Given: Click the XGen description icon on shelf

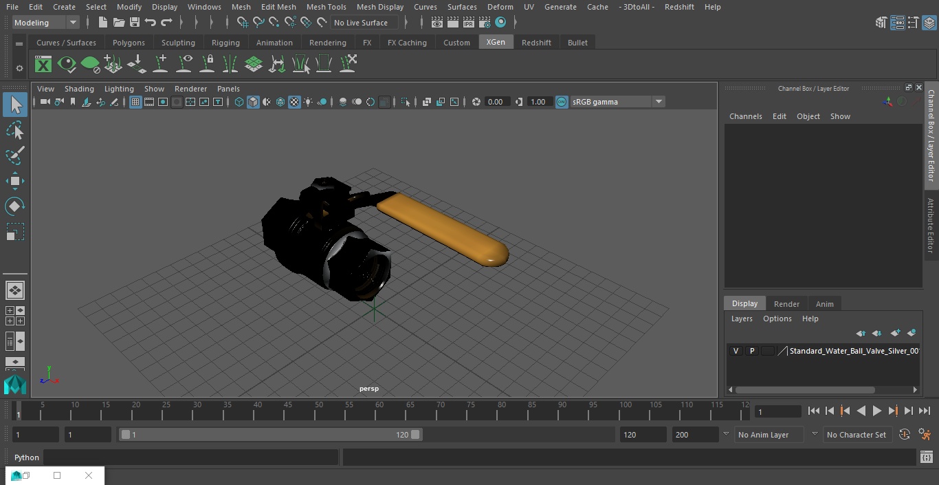Looking at the screenshot, I should pyautogui.click(x=43, y=65).
